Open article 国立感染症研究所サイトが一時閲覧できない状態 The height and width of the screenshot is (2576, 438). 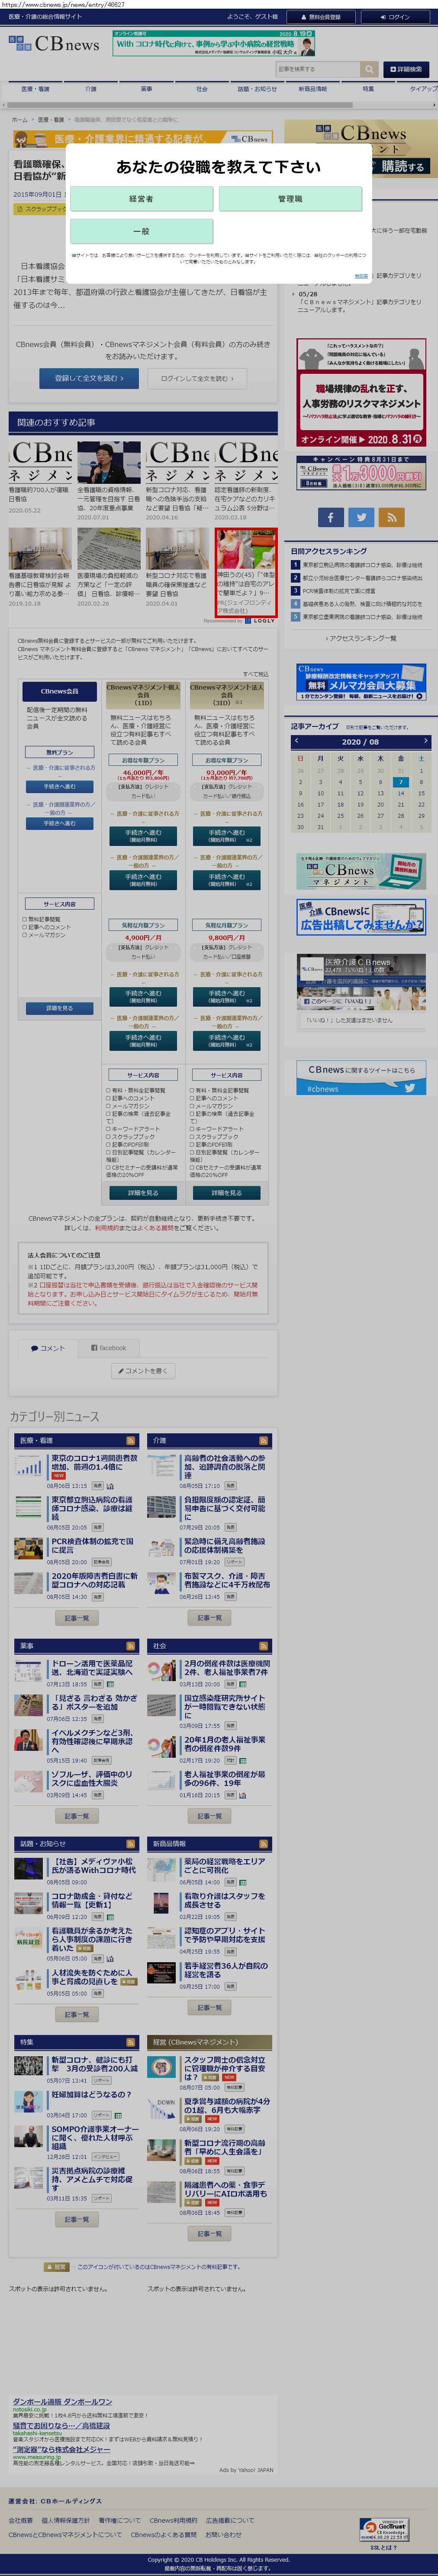(x=225, y=1706)
